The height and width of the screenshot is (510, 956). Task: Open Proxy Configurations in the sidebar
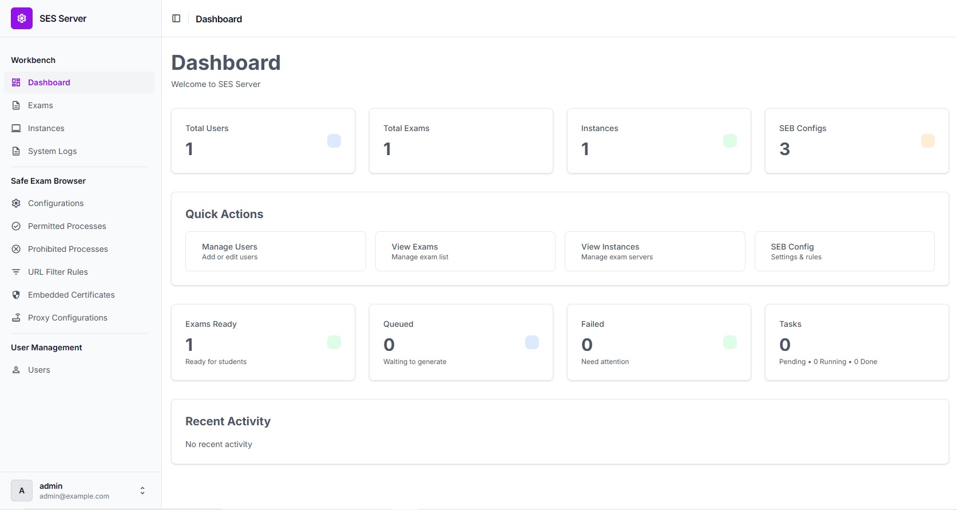click(x=68, y=318)
